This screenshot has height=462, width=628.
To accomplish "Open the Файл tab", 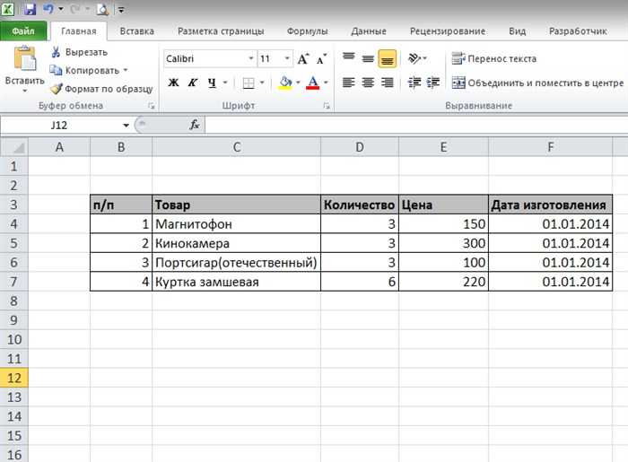I will 23,31.
